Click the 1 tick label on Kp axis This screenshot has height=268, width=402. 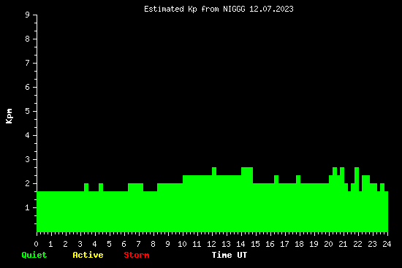pyautogui.click(x=28, y=207)
